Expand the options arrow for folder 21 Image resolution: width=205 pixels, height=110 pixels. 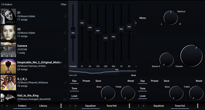click(65, 16)
